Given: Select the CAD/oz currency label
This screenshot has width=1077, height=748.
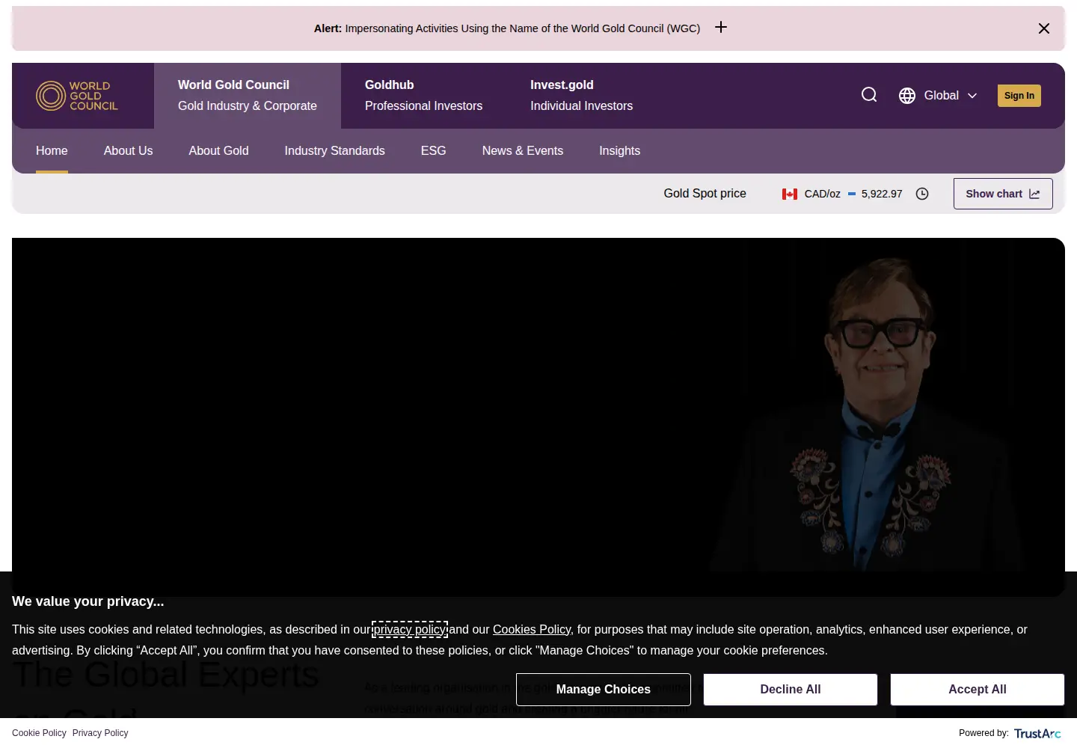Looking at the screenshot, I should 822,194.
